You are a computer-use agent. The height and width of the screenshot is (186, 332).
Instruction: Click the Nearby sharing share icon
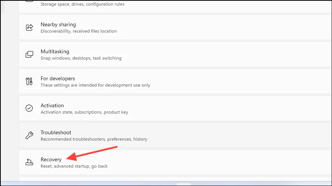[x=29, y=27]
